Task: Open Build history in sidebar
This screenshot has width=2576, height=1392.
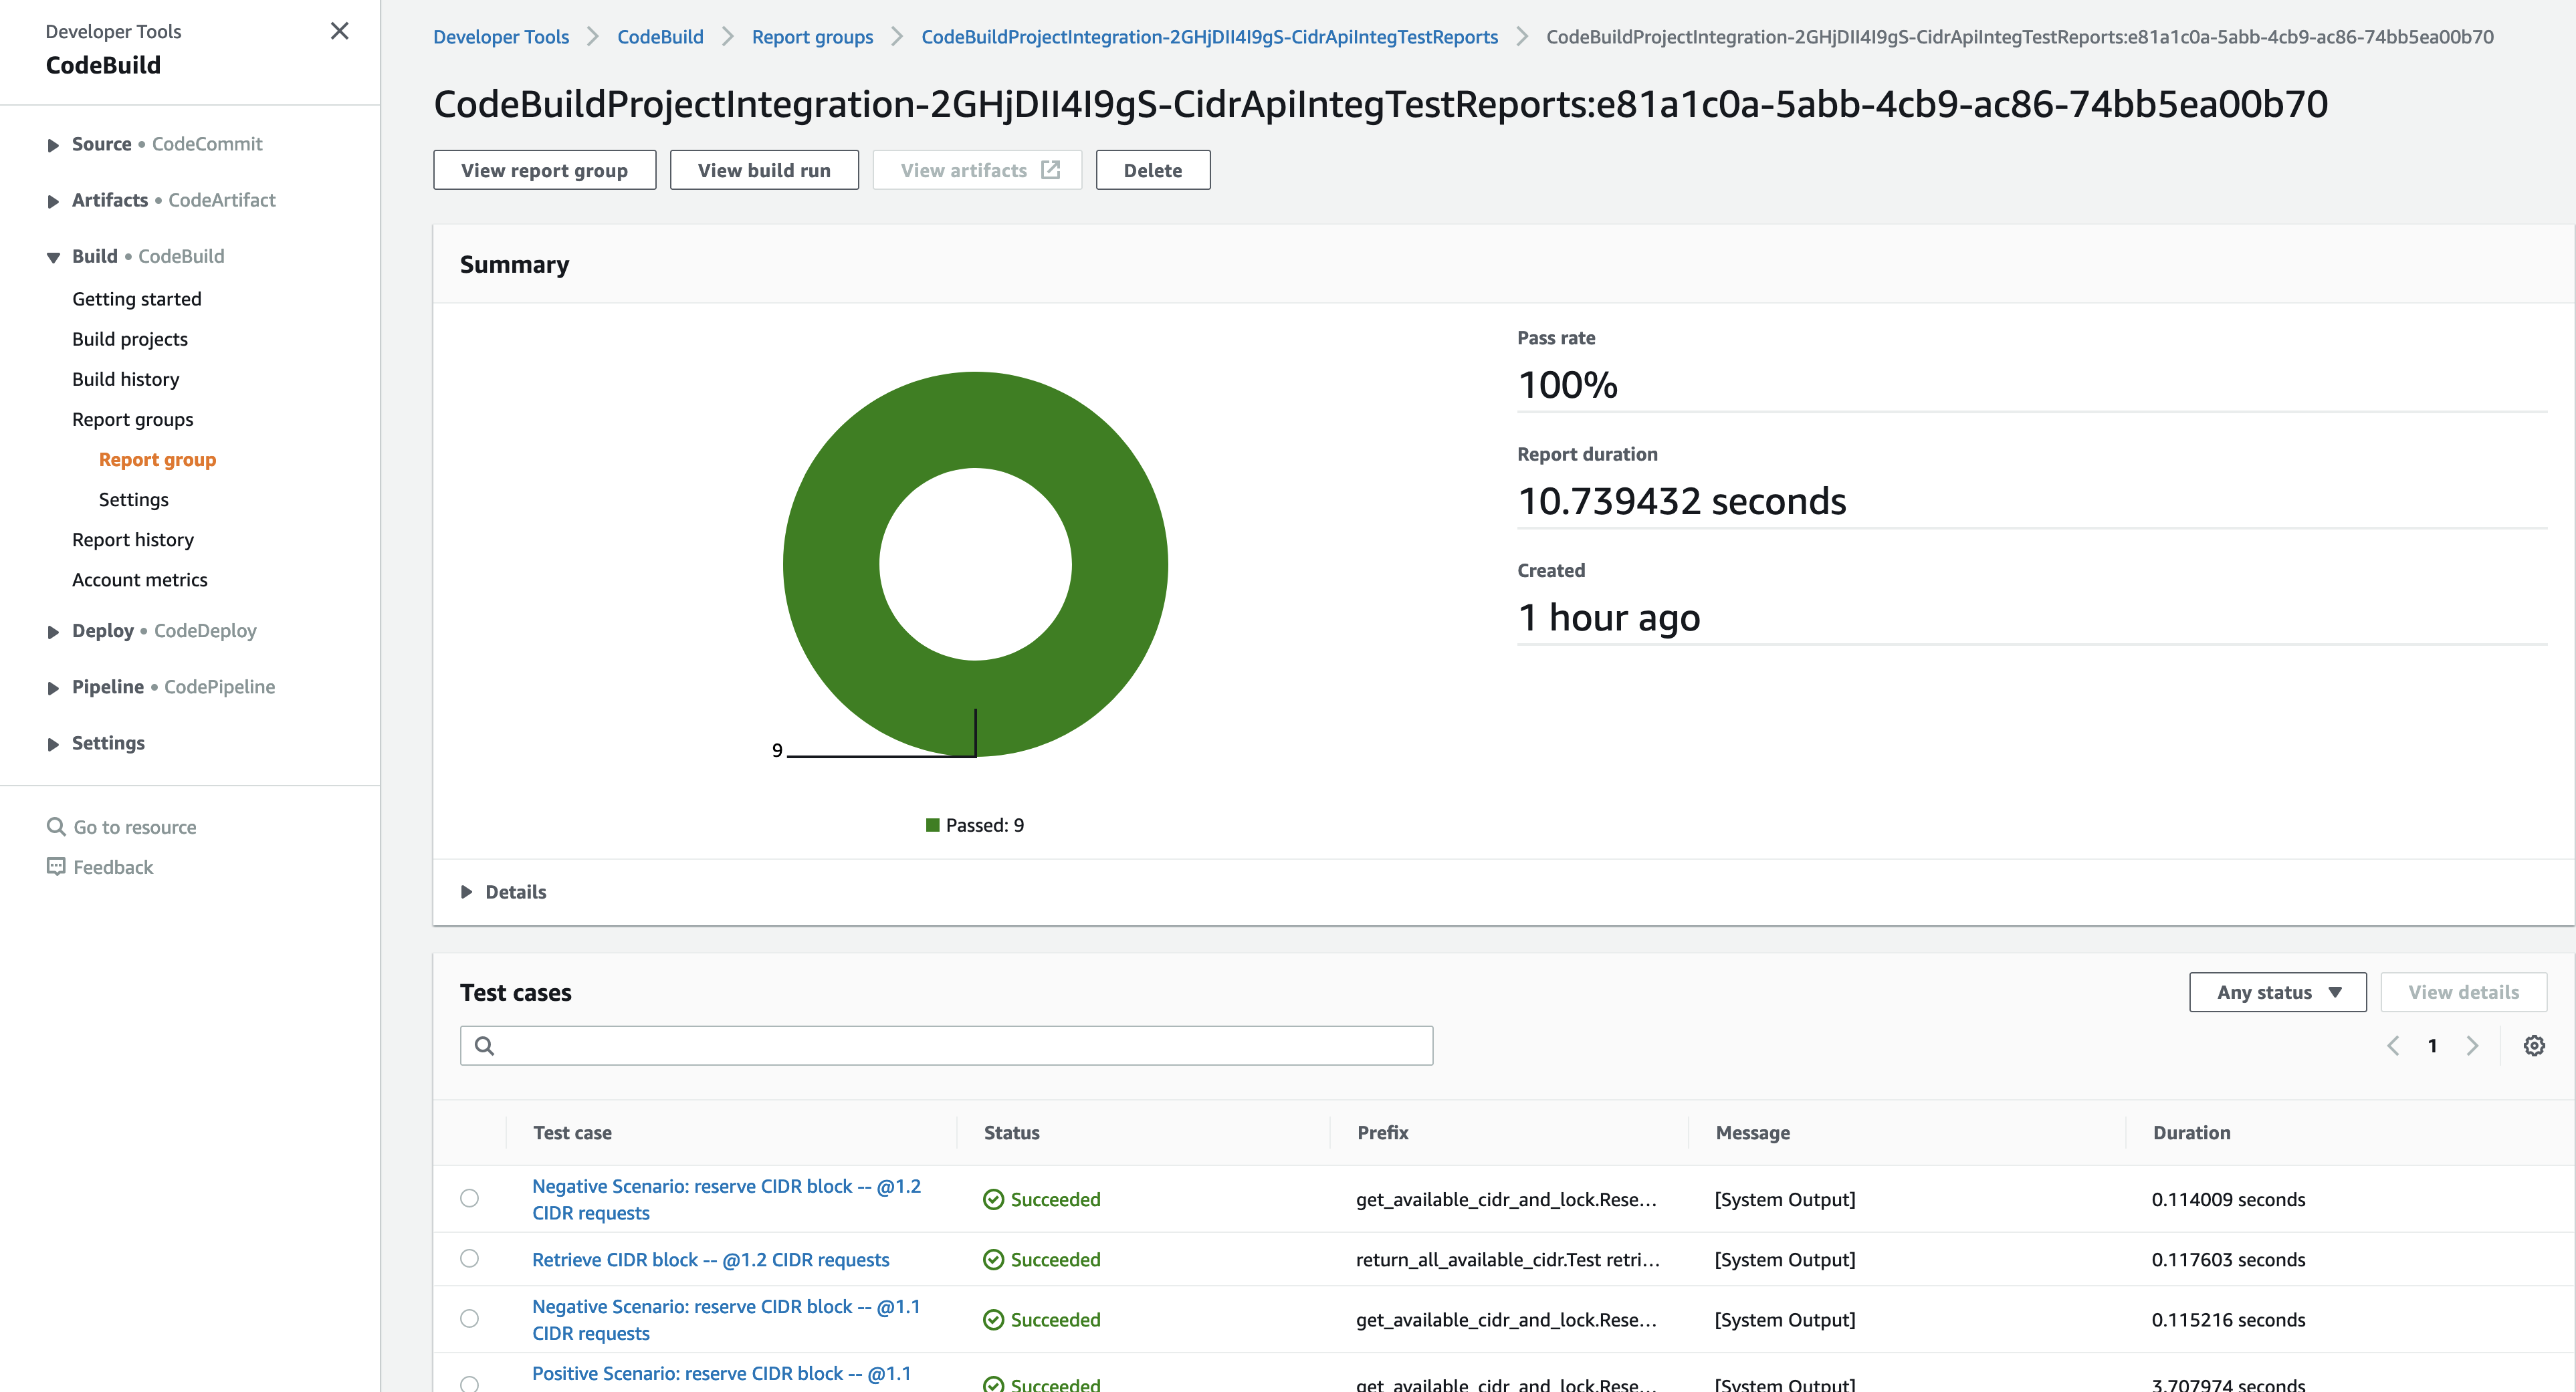Action: pos(126,380)
